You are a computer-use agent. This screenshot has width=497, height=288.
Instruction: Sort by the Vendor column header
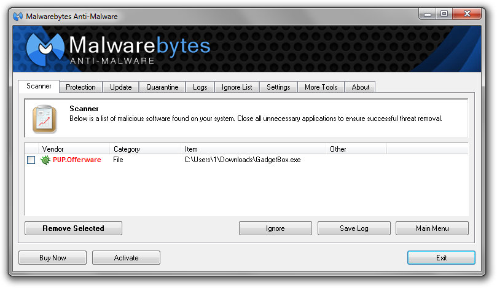[x=74, y=149]
